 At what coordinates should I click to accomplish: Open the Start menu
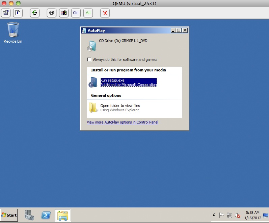tap(9, 215)
